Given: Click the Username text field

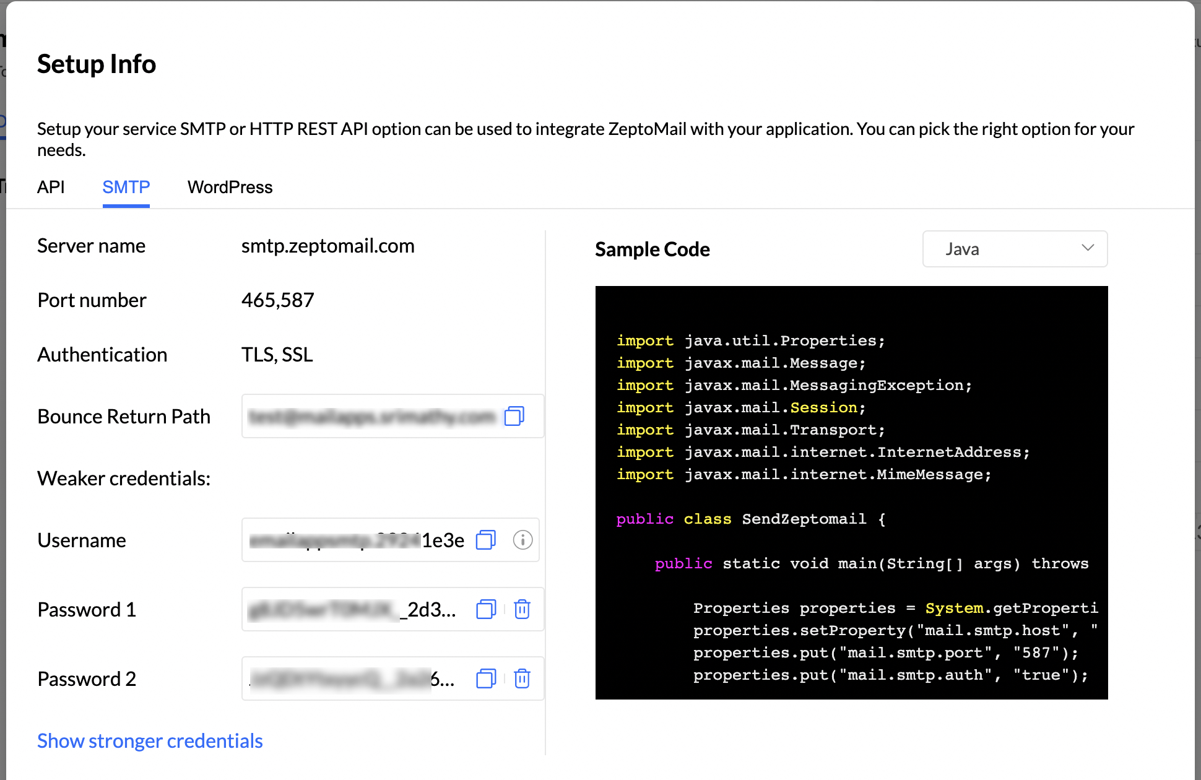Looking at the screenshot, I should pos(356,540).
